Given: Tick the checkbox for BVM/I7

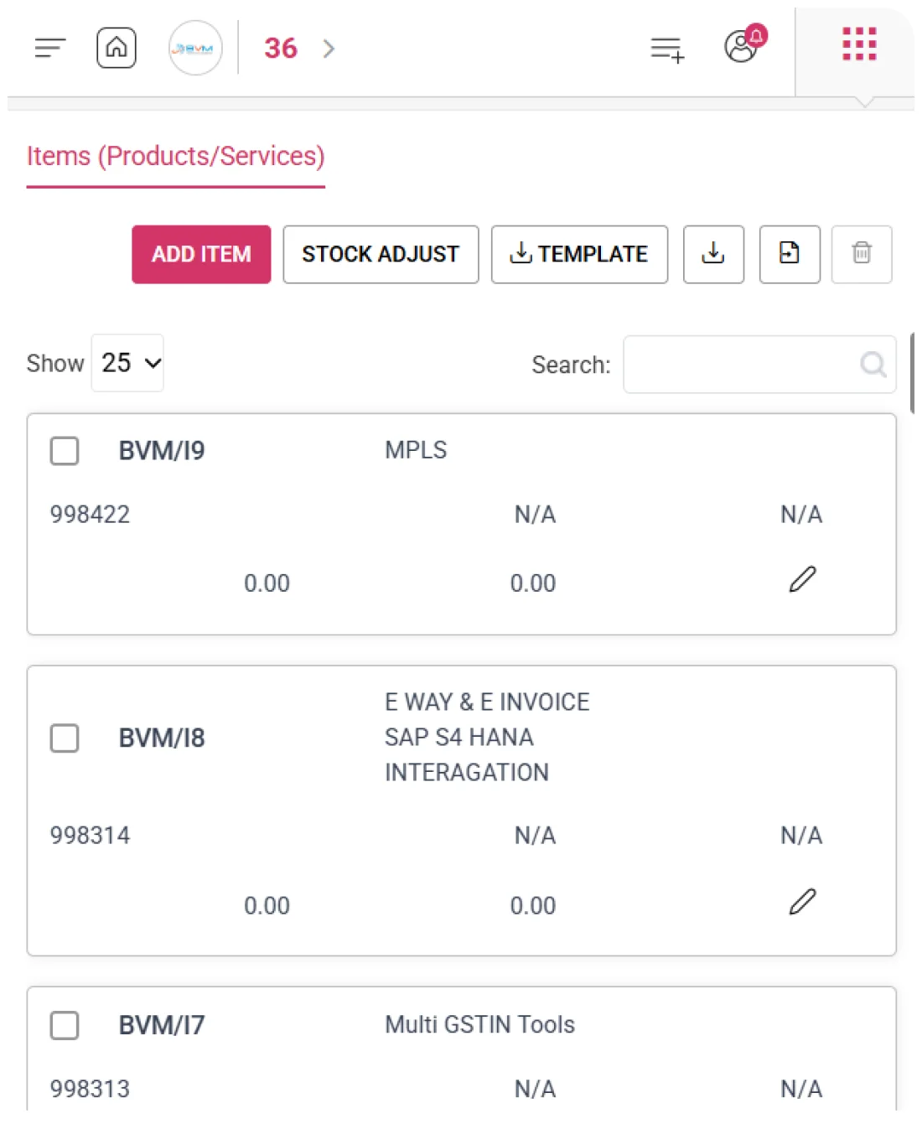Looking at the screenshot, I should coord(65,1025).
